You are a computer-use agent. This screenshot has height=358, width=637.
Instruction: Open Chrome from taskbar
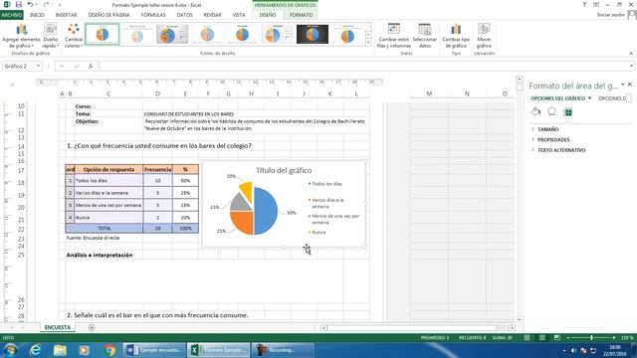point(109,350)
